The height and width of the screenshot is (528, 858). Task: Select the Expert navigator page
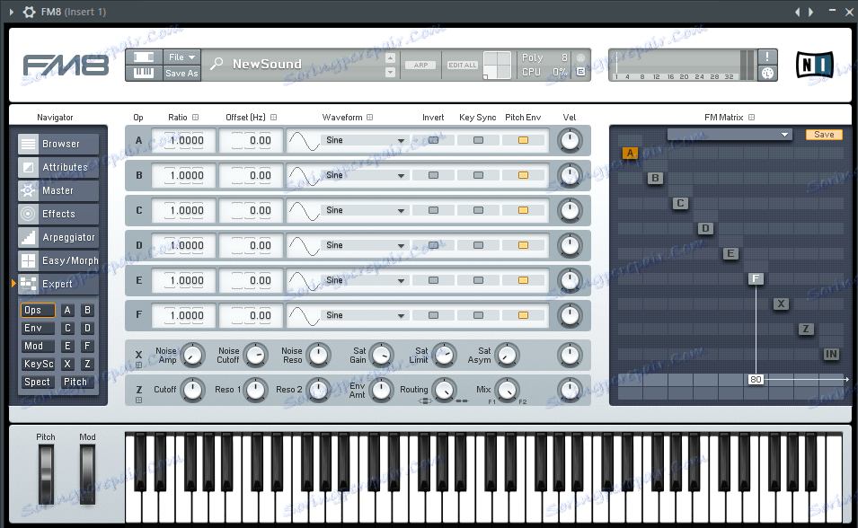pyautogui.click(x=58, y=284)
